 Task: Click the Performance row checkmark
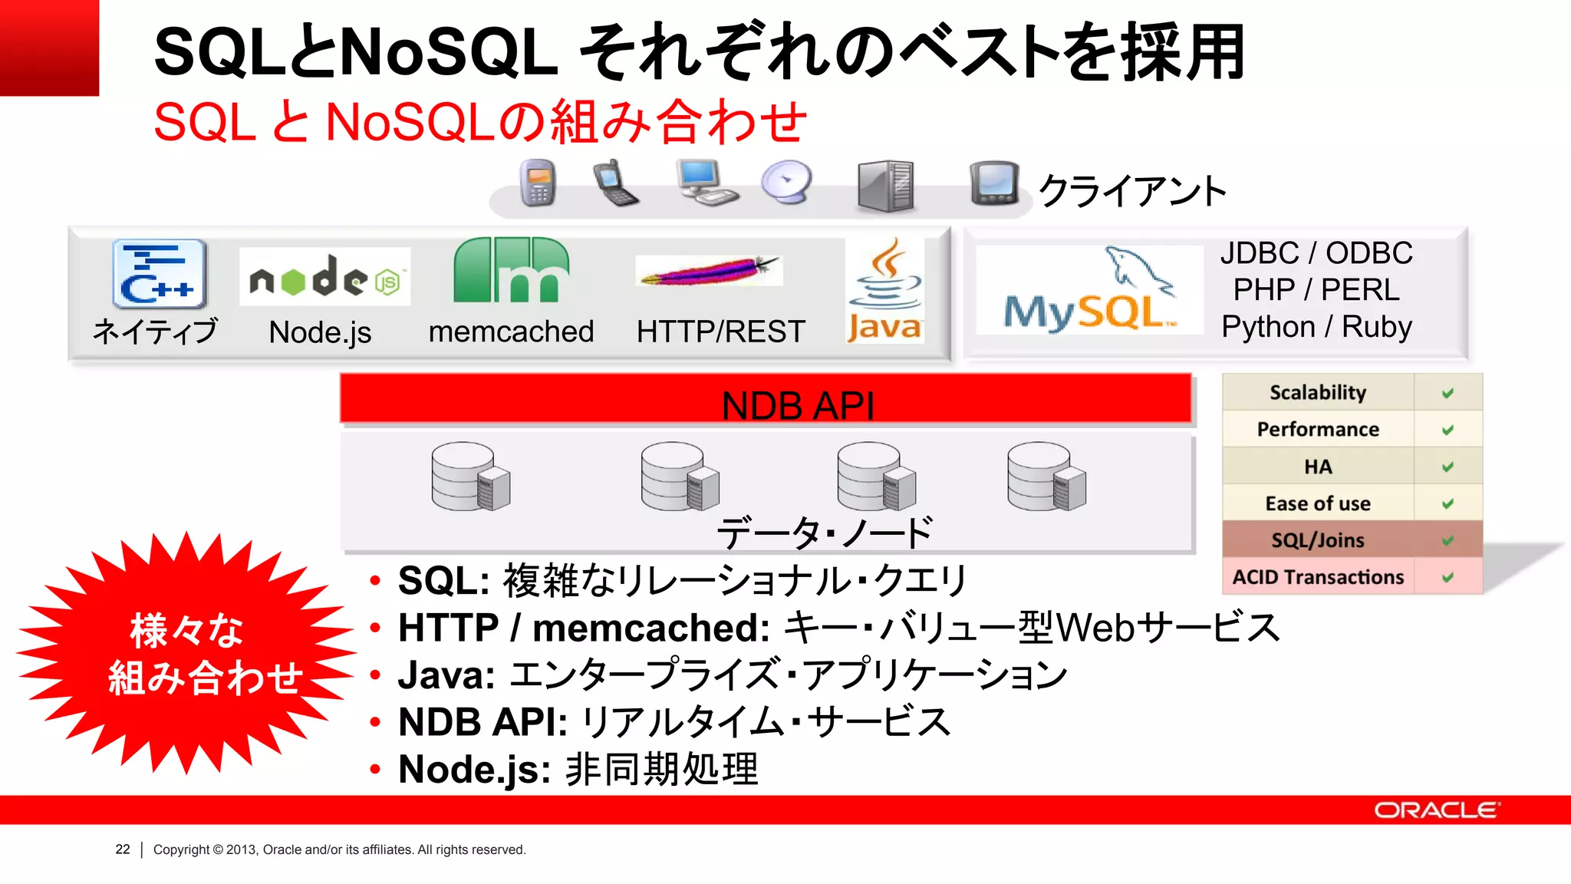click(1447, 430)
